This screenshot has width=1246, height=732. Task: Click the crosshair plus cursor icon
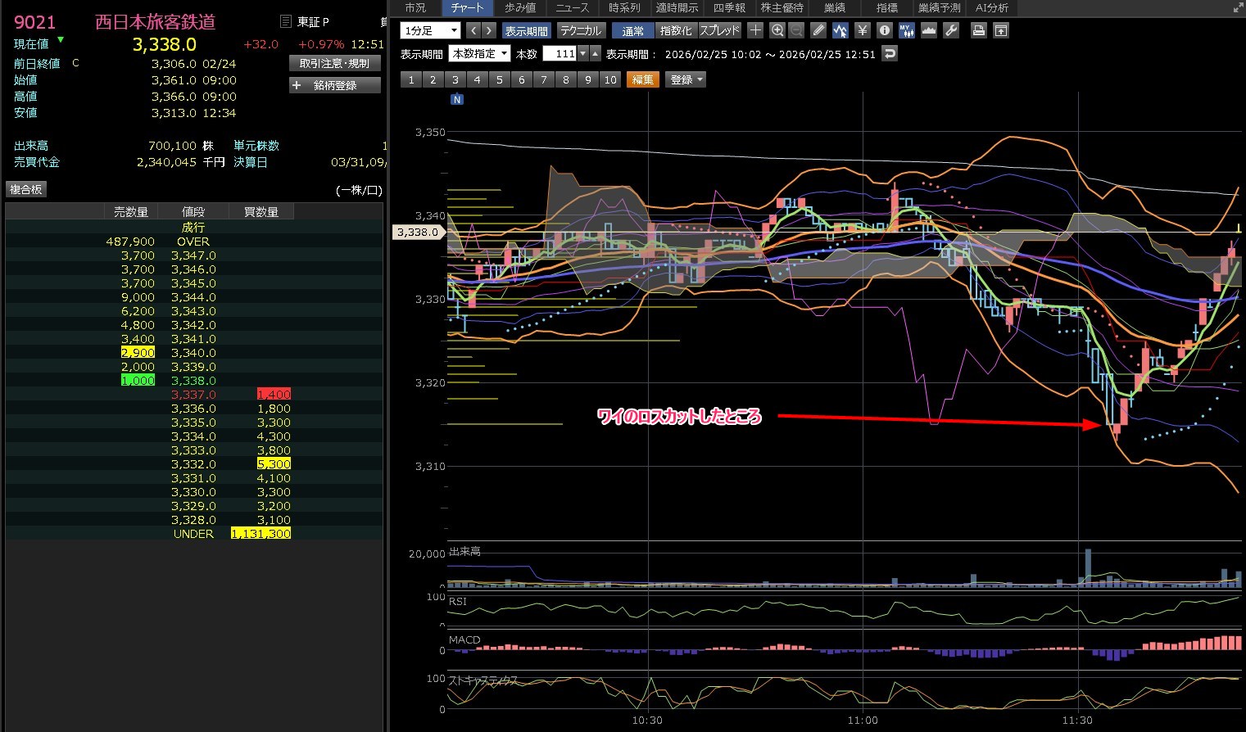[755, 30]
